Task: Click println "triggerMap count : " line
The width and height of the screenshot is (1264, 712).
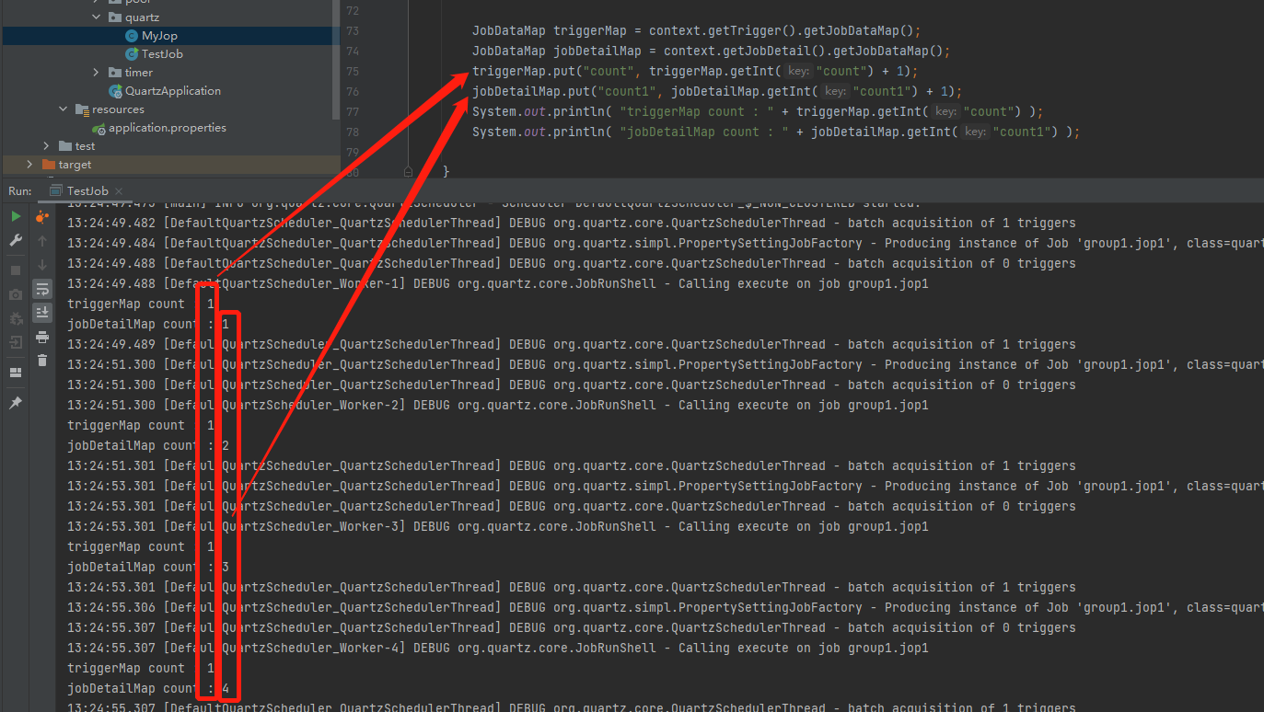Action: (x=758, y=111)
